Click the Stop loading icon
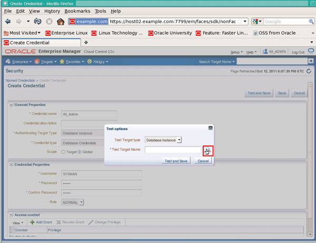 [49, 22]
